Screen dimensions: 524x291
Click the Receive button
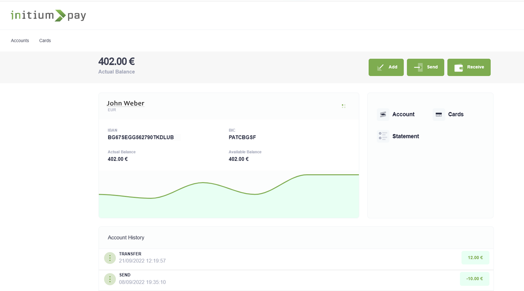[x=469, y=67]
